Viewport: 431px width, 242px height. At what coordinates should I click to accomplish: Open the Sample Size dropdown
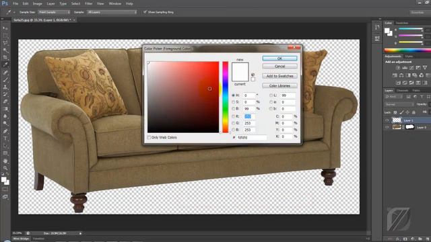pos(54,12)
